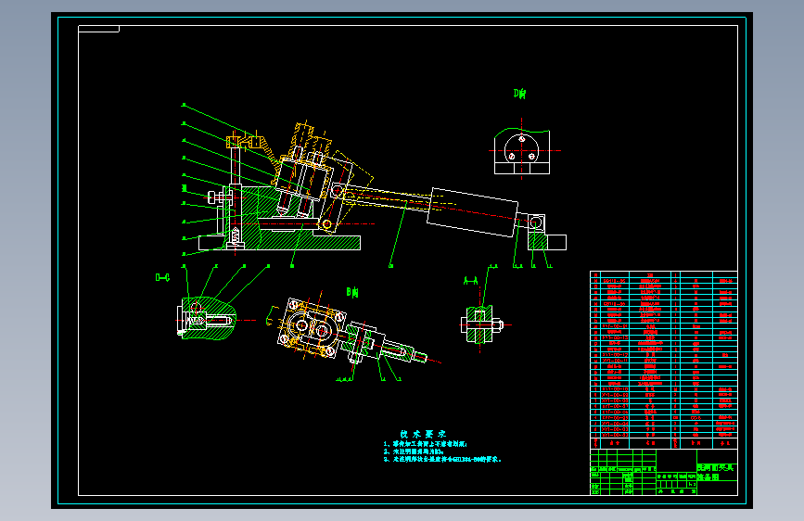The height and width of the screenshot is (521, 804).
Task: Select technical requirement line 3 mentioning GB
Action: [x=442, y=460]
